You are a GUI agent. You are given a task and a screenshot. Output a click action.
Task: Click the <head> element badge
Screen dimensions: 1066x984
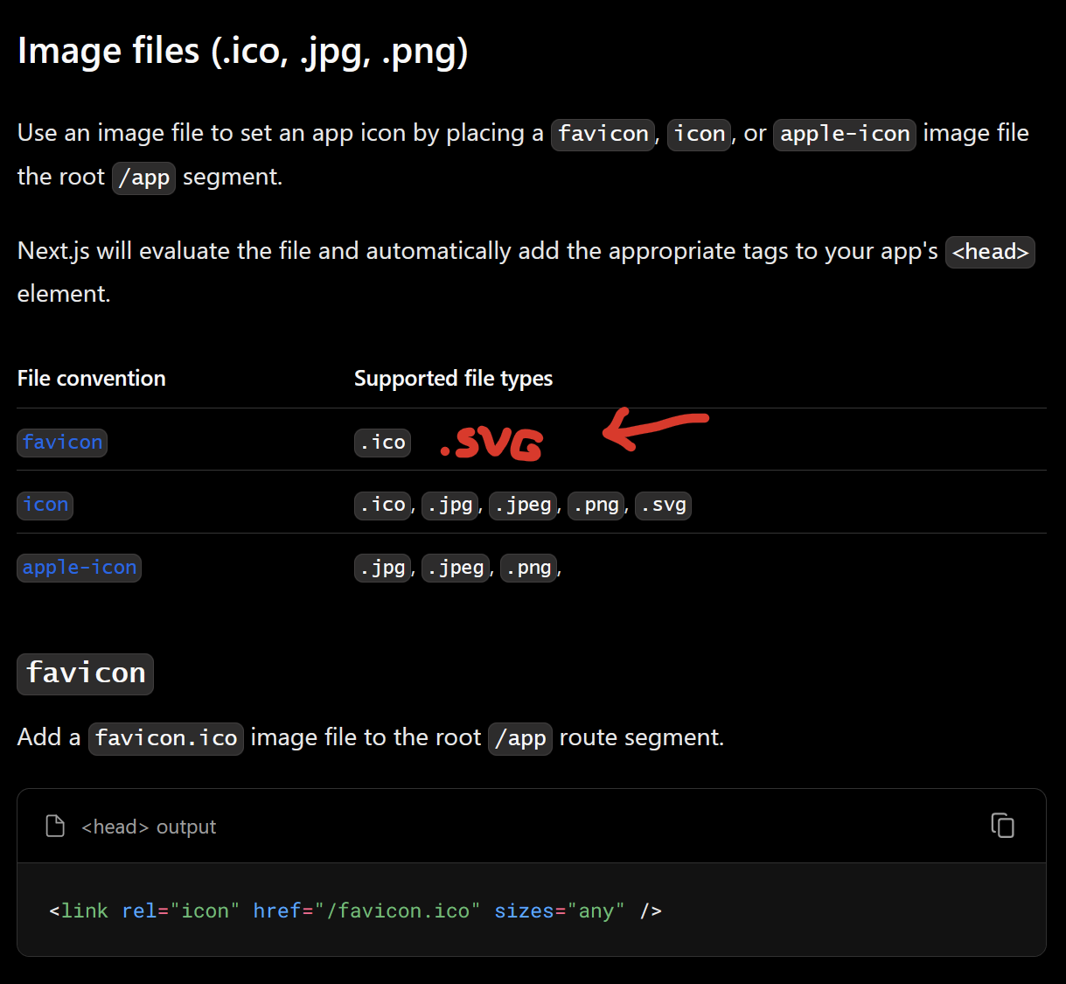(x=989, y=252)
